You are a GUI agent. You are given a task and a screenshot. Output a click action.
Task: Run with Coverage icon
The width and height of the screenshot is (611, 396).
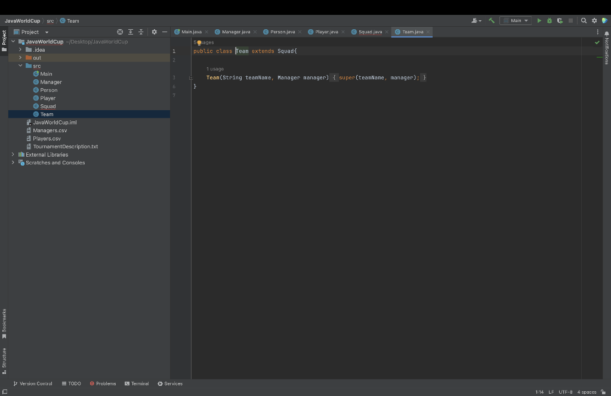pyautogui.click(x=560, y=21)
